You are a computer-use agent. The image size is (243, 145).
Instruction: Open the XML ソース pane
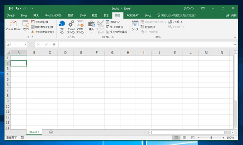point(135,26)
